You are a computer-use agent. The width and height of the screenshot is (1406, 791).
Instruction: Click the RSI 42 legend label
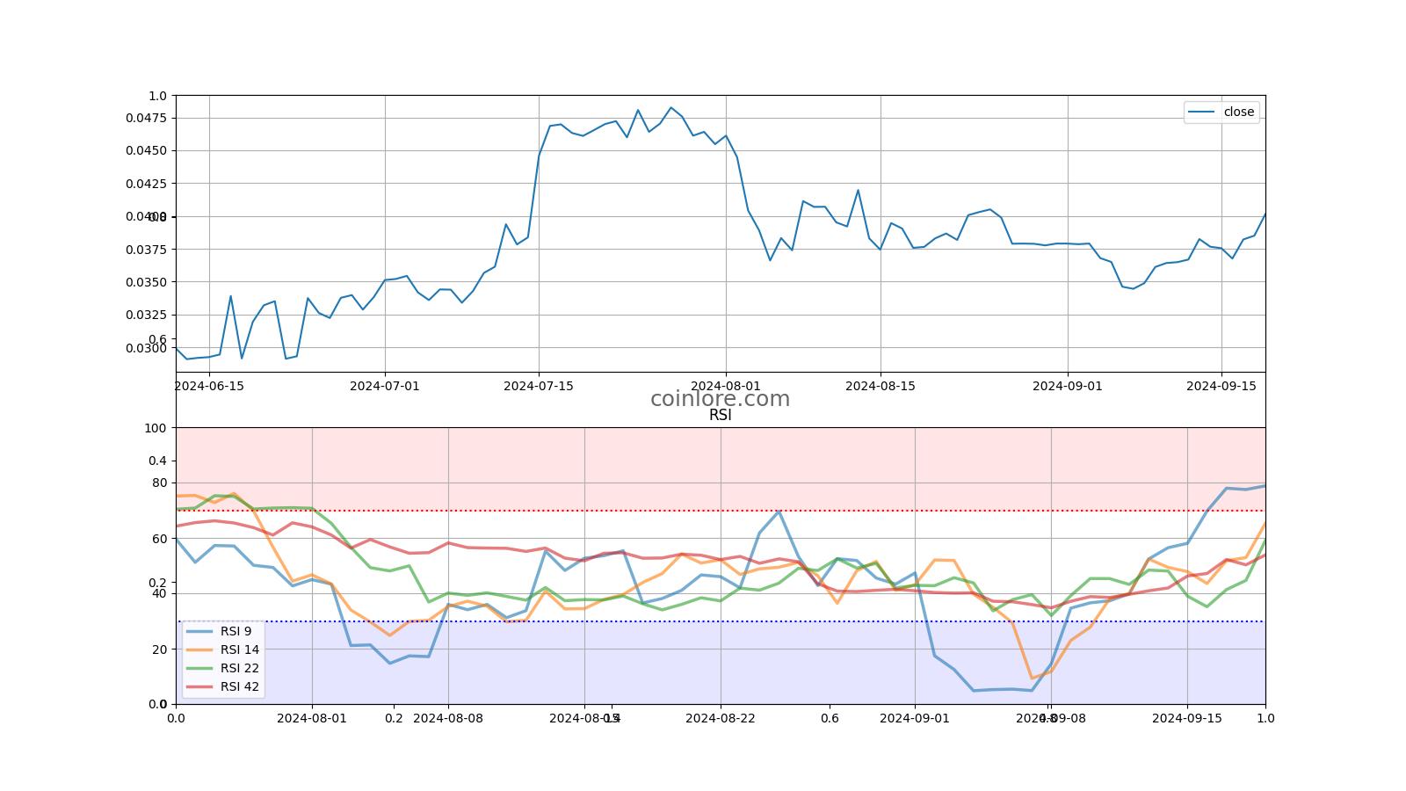tap(240, 686)
